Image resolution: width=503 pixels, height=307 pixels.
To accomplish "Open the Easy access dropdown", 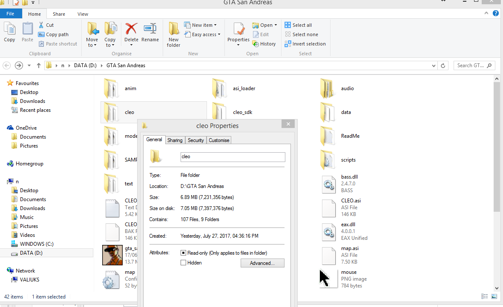I will [202, 34].
